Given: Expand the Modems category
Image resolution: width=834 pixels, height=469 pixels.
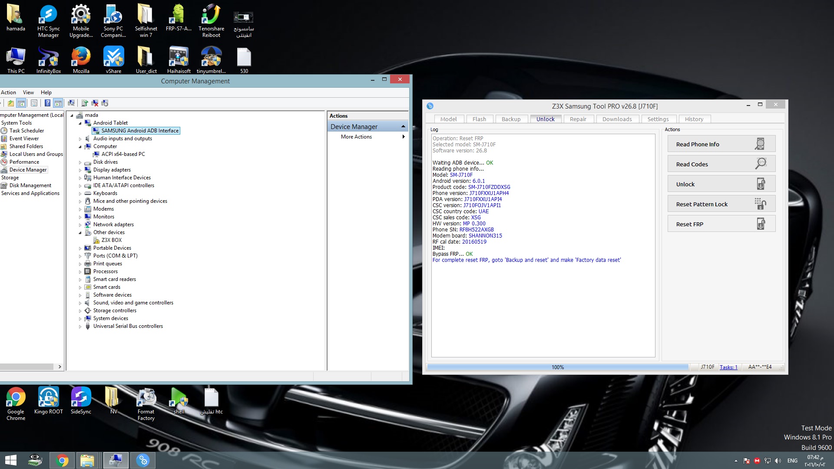Looking at the screenshot, I should pos(80,209).
